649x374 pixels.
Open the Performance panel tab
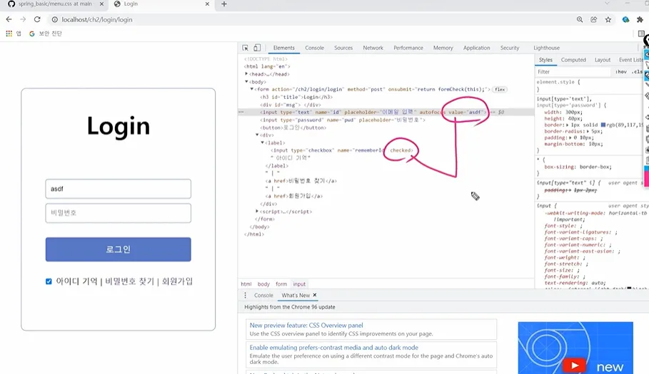pyautogui.click(x=408, y=48)
